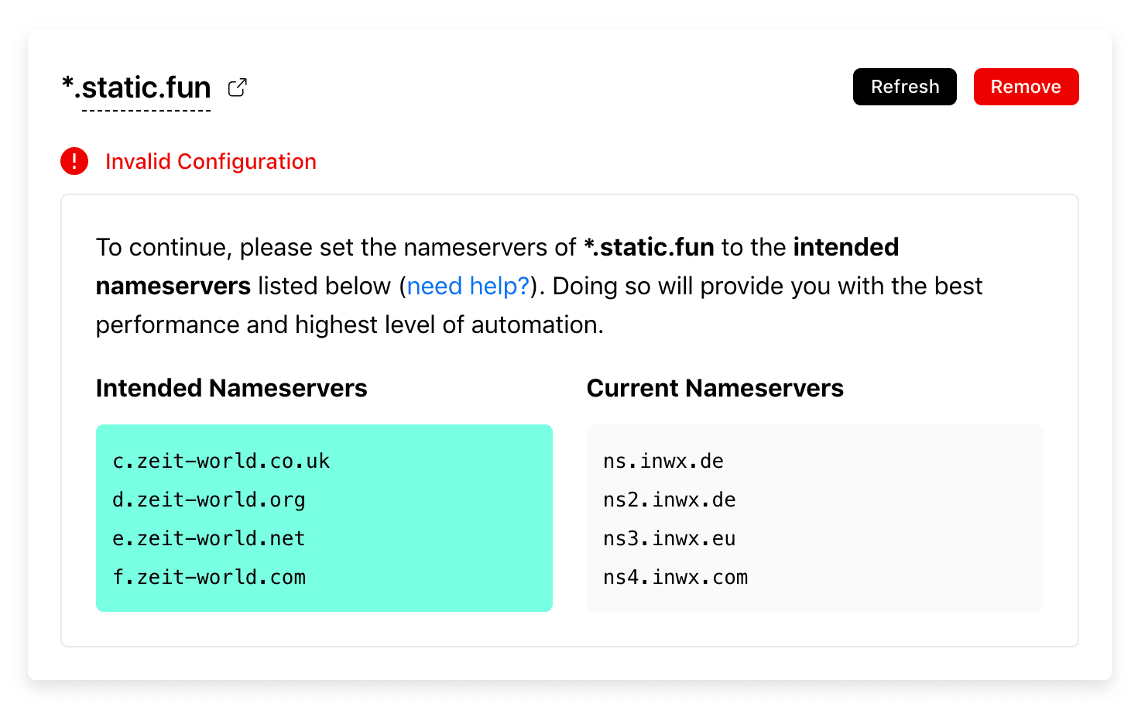Image resolution: width=1138 pixels, height=711 pixels.
Task: Click the ns4.inwx.com current nameserver
Action: [x=675, y=577]
